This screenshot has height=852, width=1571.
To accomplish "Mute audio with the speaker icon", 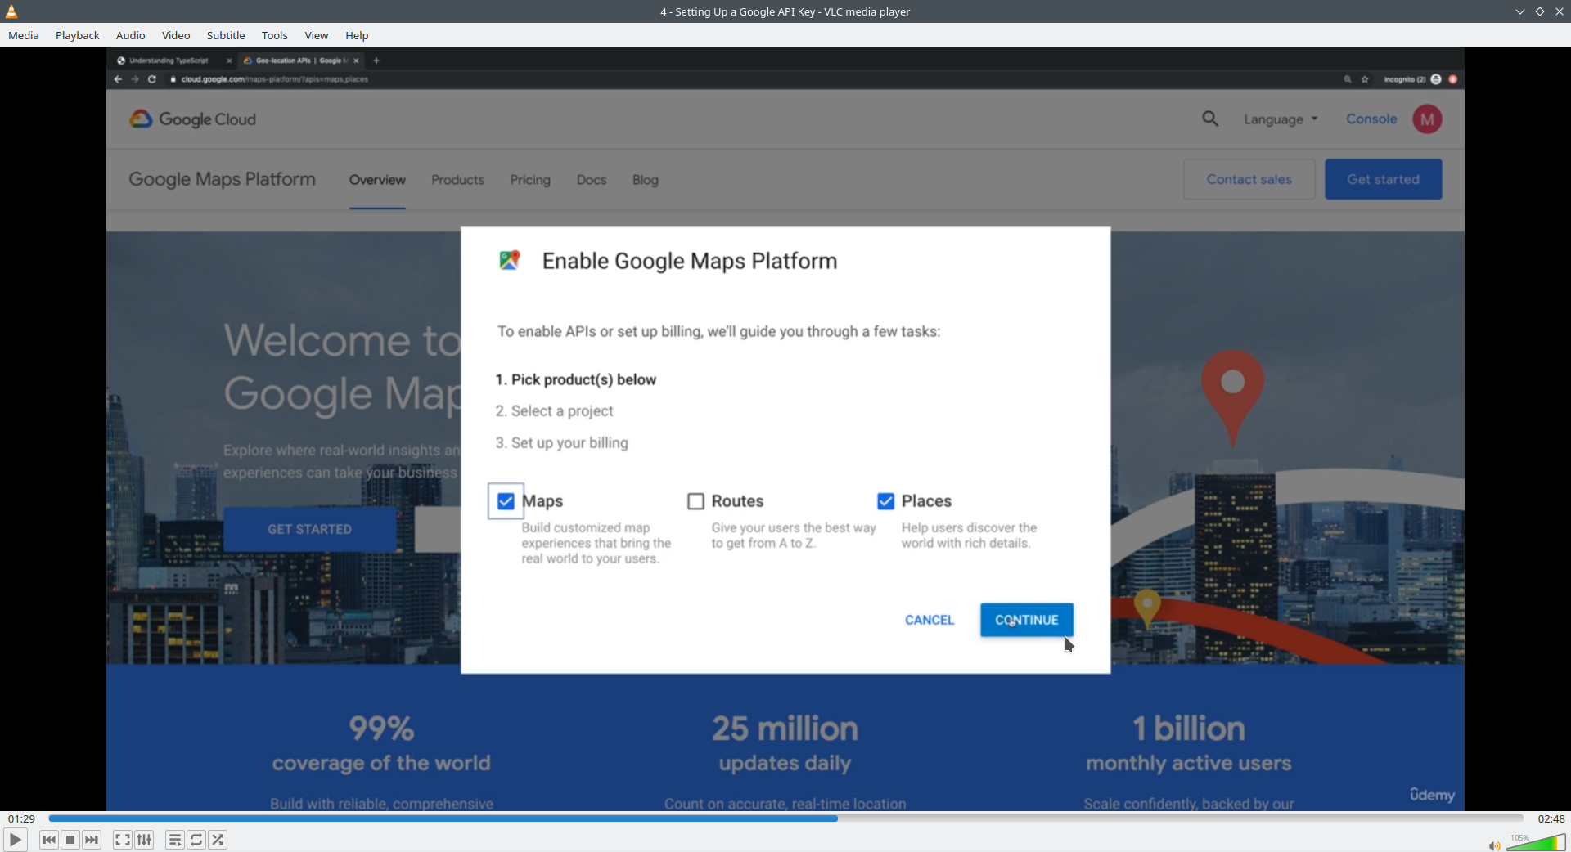I will tap(1494, 845).
